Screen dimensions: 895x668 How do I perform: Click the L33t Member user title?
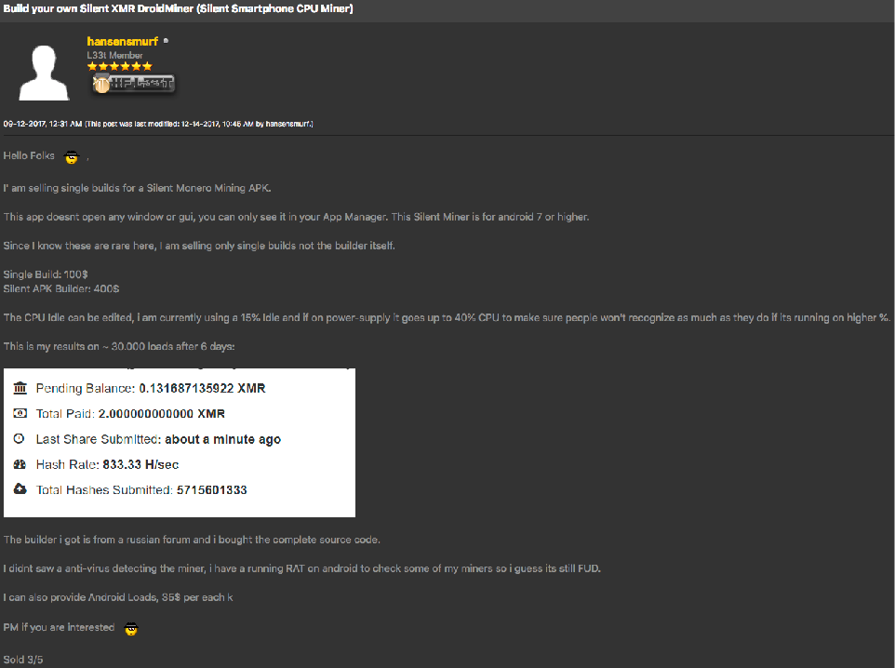point(114,55)
